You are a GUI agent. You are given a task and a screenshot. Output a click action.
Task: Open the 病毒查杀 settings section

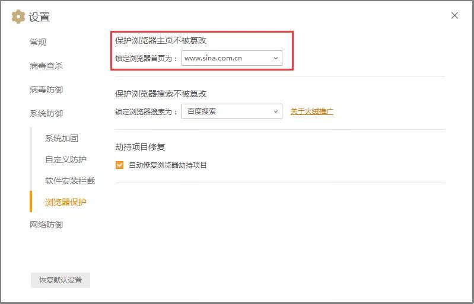click(46, 66)
